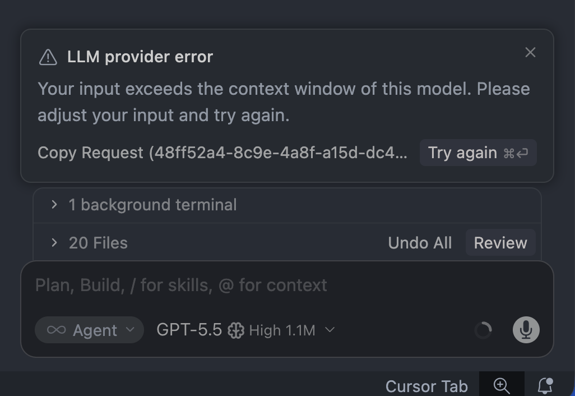This screenshot has height=396, width=575.
Task: Copy the request ID from the error
Action: click(222, 153)
